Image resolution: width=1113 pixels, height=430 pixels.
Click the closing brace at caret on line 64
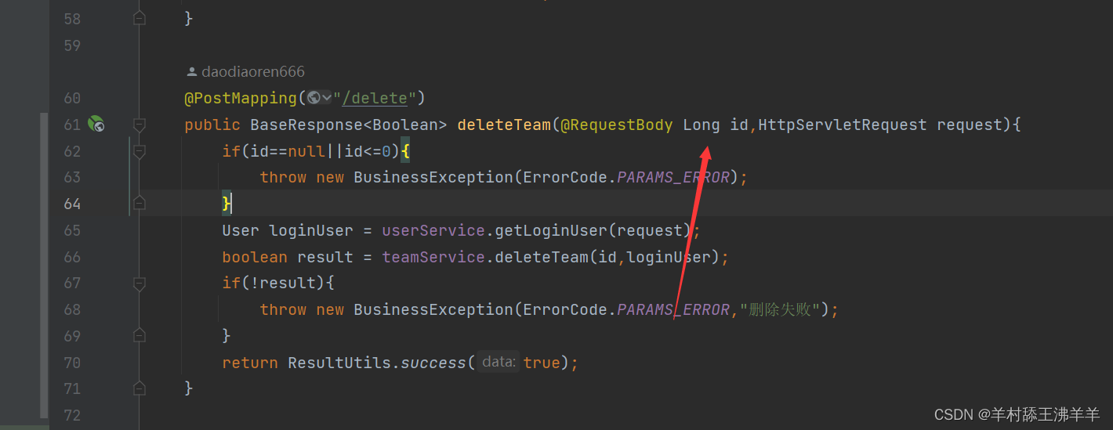(x=227, y=204)
